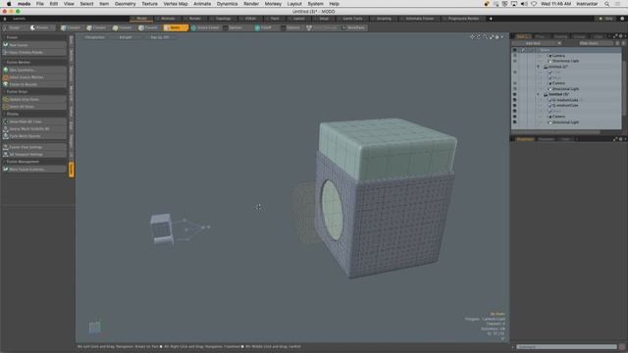Viewport: 628px width, 353px height.
Task: Maximize the 3D viewport with expand icon
Action: 492,37
